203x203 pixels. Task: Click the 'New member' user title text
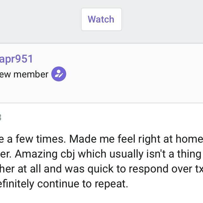24,75
